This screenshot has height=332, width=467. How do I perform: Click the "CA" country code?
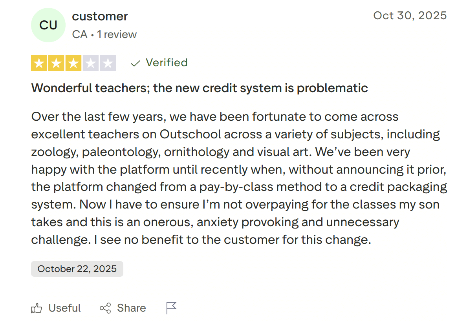point(80,34)
